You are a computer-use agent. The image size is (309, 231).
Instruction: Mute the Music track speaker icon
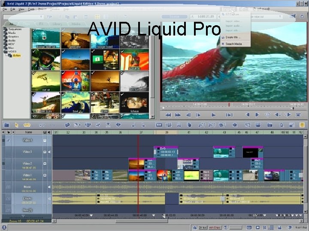pos(49,187)
